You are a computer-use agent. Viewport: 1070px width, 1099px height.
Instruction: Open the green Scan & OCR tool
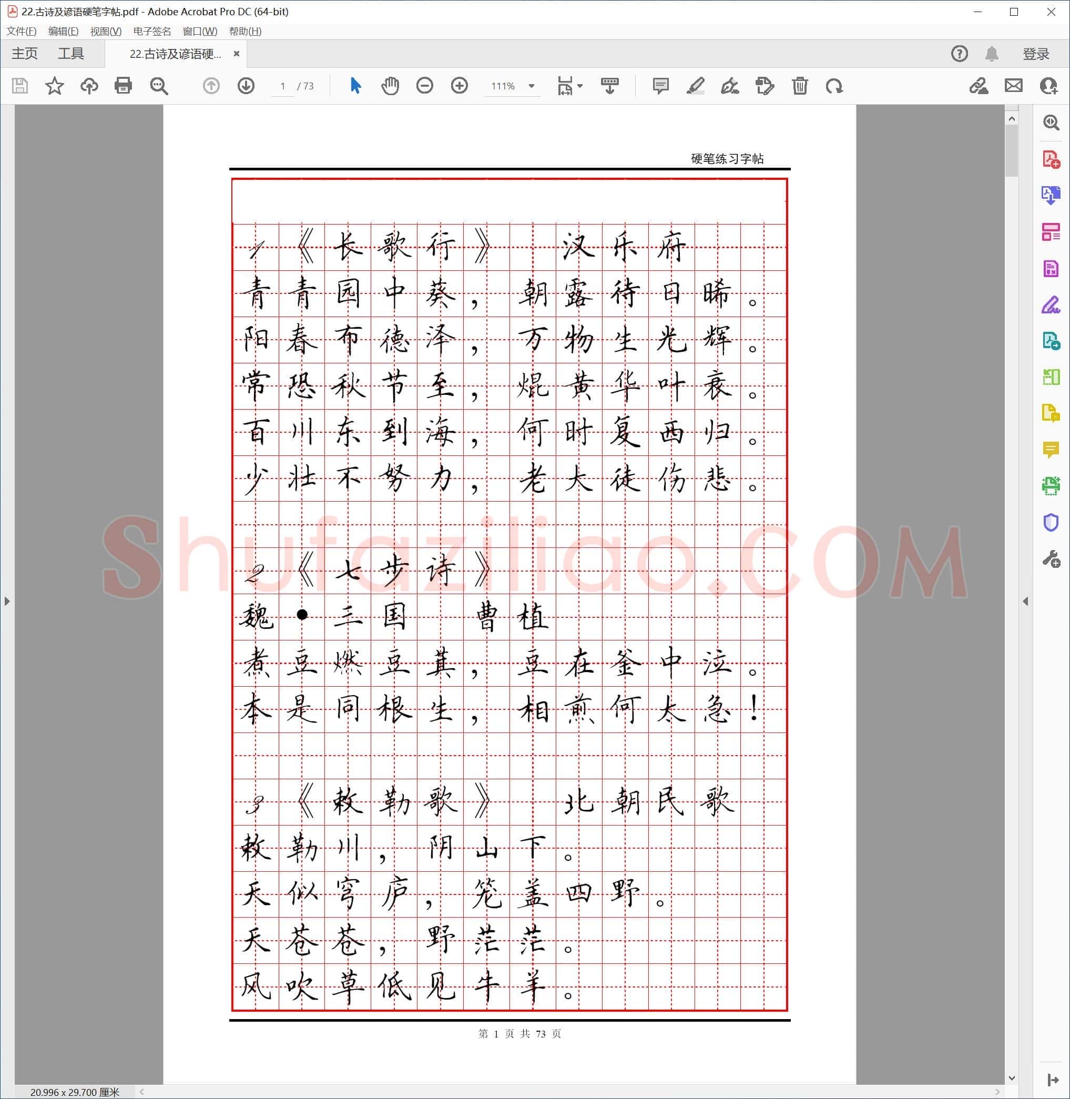(x=1051, y=486)
